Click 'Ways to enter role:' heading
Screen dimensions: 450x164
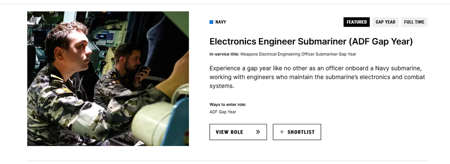228,104
